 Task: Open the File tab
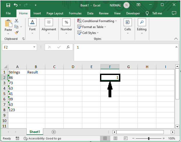coord(8,13)
